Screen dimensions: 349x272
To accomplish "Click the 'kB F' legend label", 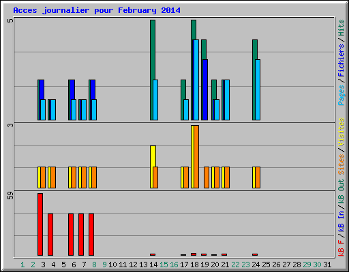I will tap(341, 248).
